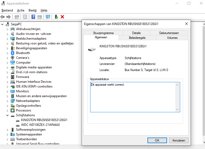Expand the Bluetooth node
This screenshot has width=205, height=149.
pyautogui.click(x=7, y=53)
